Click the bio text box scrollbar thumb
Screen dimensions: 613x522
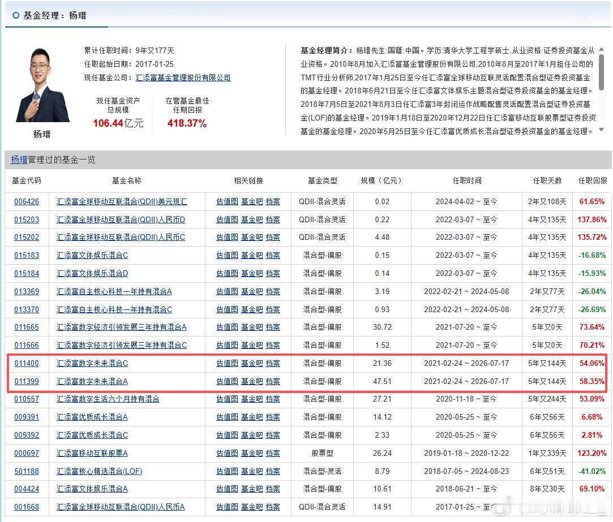coord(601,71)
